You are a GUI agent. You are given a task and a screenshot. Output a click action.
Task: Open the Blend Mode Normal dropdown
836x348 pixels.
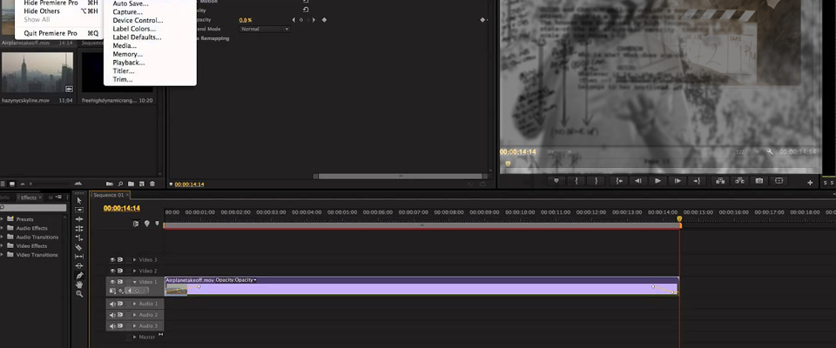click(265, 29)
